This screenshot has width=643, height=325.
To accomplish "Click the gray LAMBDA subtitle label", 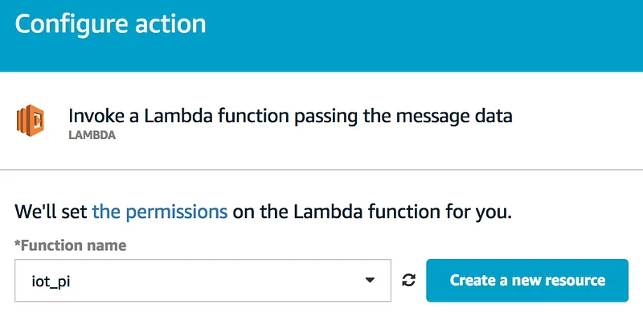I will pyautogui.click(x=92, y=135).
